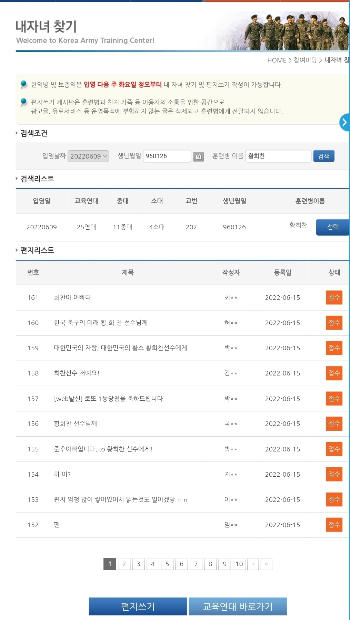Open letter about 로또 1등당첨
Image resolution: width=350 pixels, height=620 pixels.
(108, 399)
